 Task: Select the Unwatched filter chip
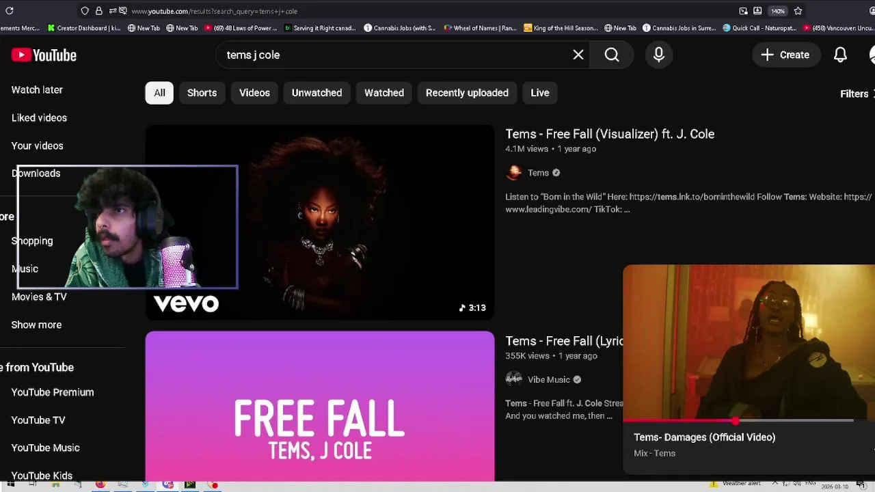[317, 93]
